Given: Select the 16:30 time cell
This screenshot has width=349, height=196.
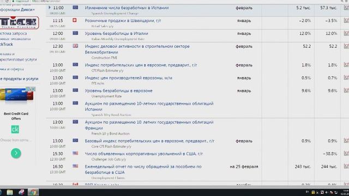Looking at the screenshot, I should (x=58, y=167).
